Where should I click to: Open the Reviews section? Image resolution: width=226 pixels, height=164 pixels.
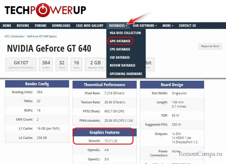tap(23, 26)
